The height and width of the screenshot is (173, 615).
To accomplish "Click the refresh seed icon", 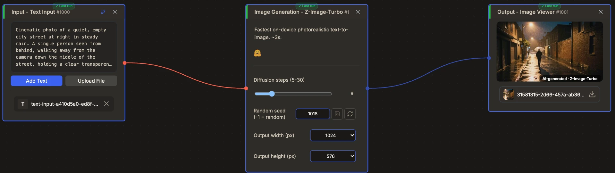I will coord(350,114).
